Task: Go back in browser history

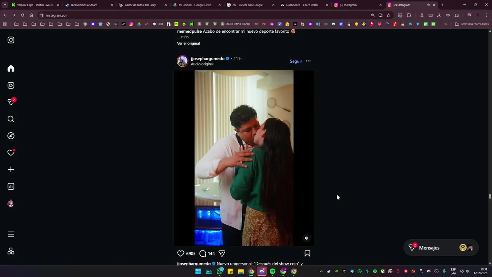Action: click(5, 15)
